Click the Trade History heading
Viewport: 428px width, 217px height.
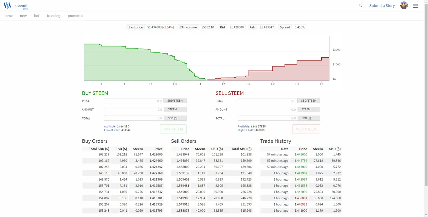click(276, 141)
